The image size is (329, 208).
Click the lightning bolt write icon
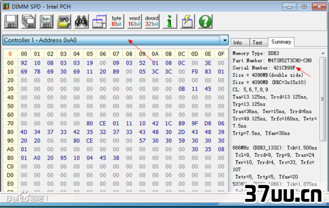tap(187, 21)
